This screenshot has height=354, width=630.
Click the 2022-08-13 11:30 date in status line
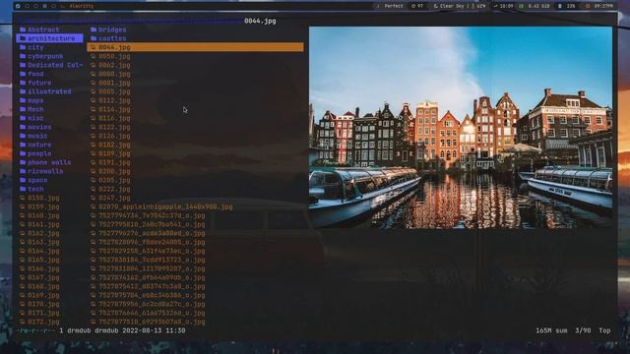click(154, 330)
